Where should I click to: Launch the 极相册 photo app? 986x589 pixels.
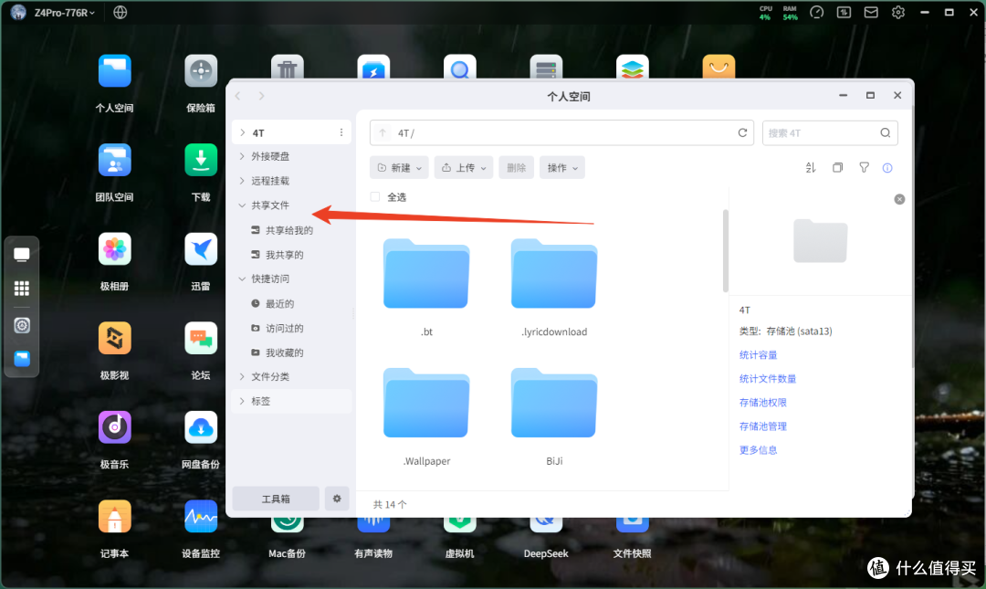coord(114,249)
